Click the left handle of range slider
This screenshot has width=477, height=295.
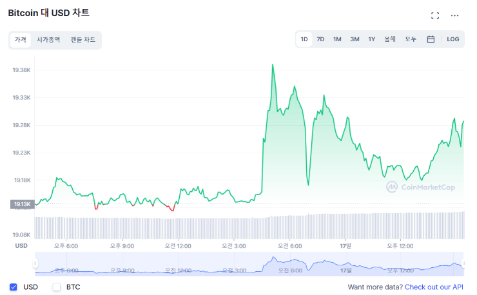(35, 263)
